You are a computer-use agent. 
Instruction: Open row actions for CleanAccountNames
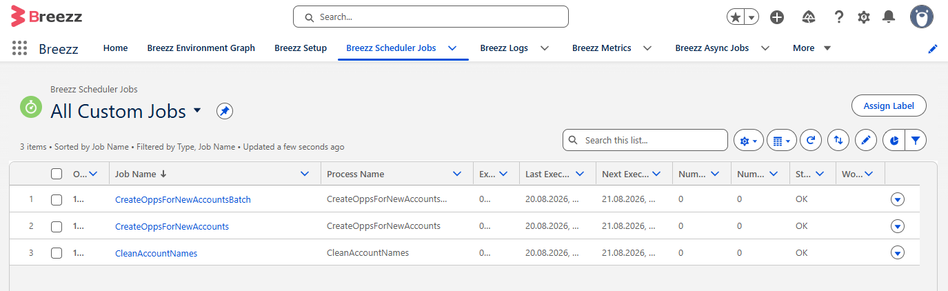click(x=897, y=253)
